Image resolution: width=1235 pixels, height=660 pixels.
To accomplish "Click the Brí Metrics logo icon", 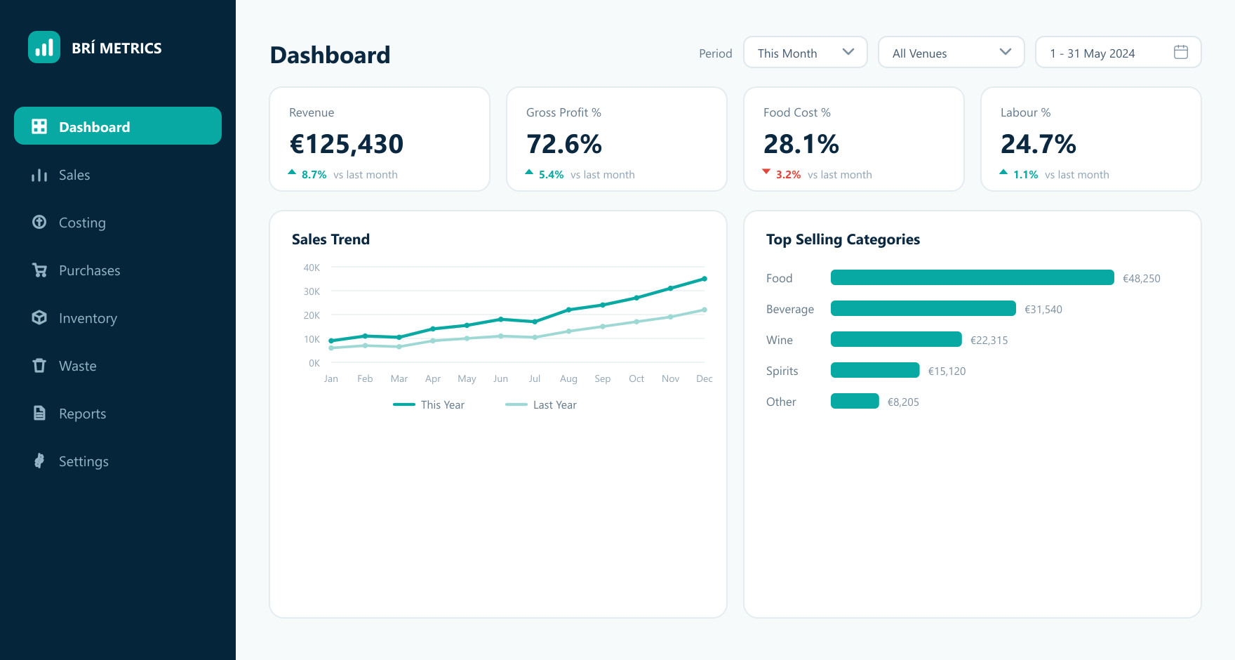I will [x=44, y=47].
